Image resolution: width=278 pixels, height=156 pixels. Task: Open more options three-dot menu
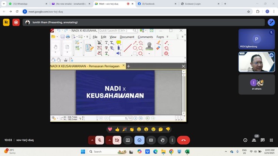tap(172, 140)
